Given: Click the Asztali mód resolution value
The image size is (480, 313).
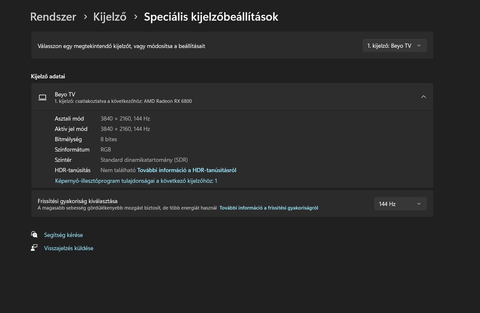Looking at the screenshot, I should [125, 119].
